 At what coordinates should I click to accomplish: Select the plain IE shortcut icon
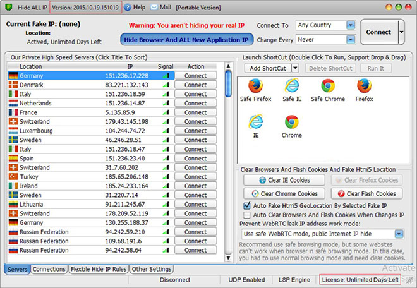[x=255, y=126]
